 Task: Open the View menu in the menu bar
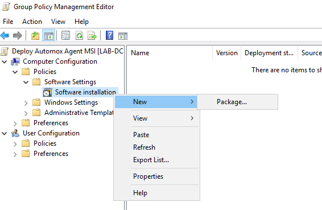59,22
